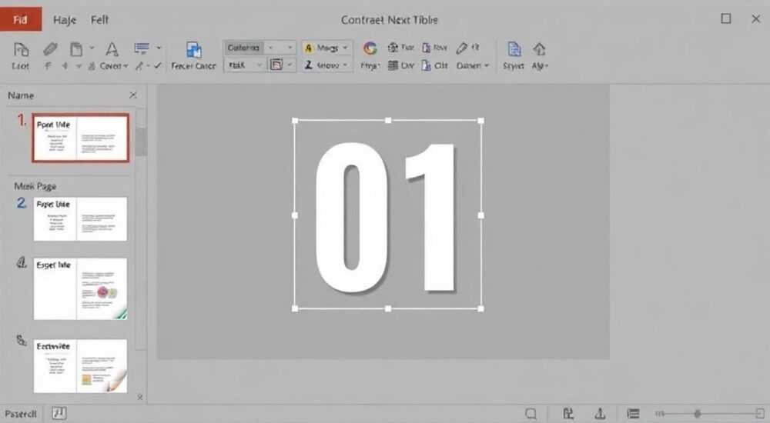This screenshot has height=423, width=770.
Task: Open the Megs dropdown arrow
Action: [345, 48]
